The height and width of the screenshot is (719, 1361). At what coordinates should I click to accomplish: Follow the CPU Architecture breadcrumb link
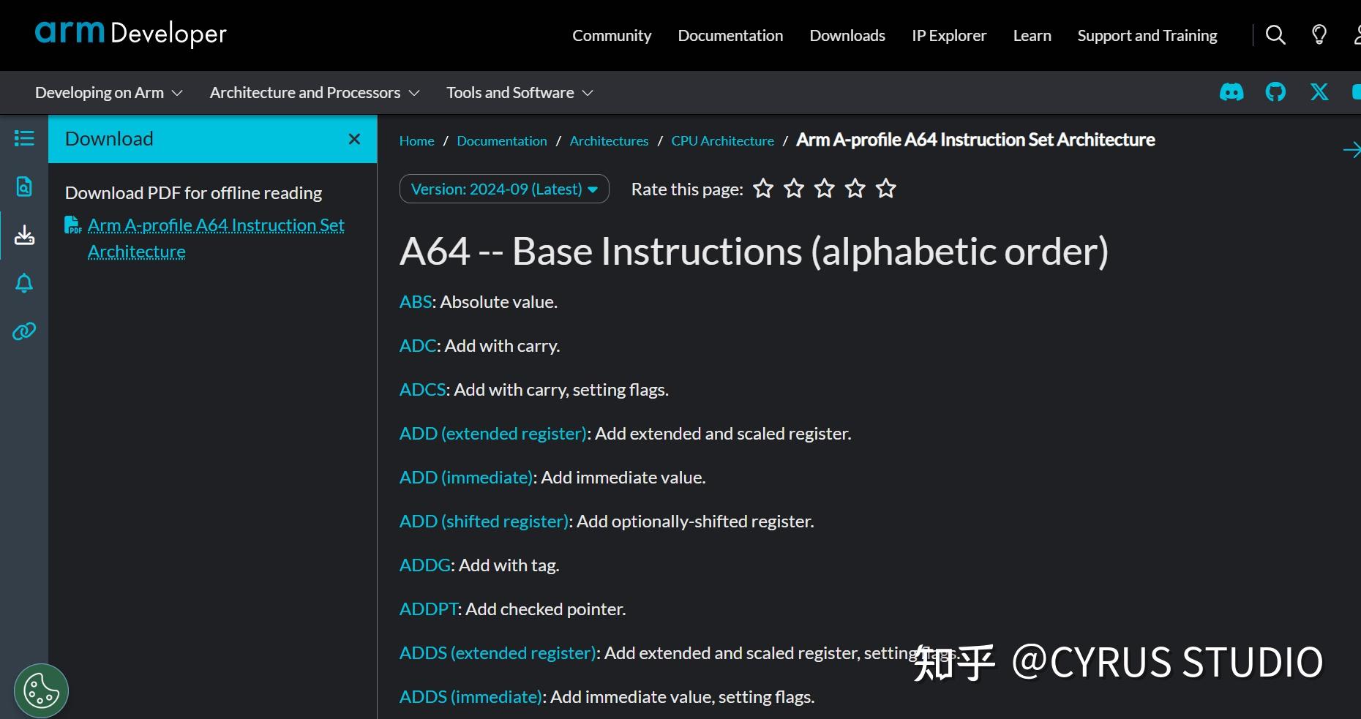pyautogui.click(x=722, y=140)
